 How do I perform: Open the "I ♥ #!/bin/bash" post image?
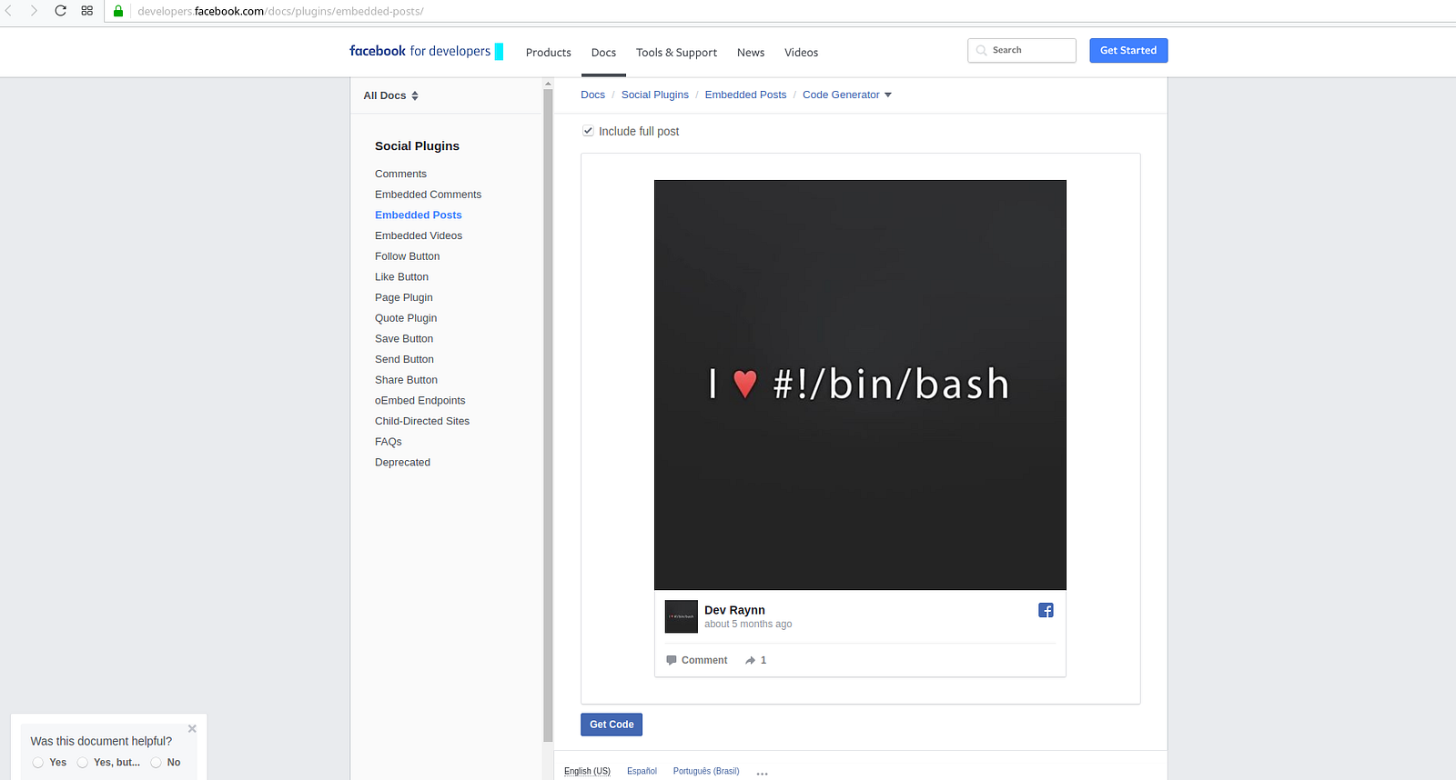[860, 385]
